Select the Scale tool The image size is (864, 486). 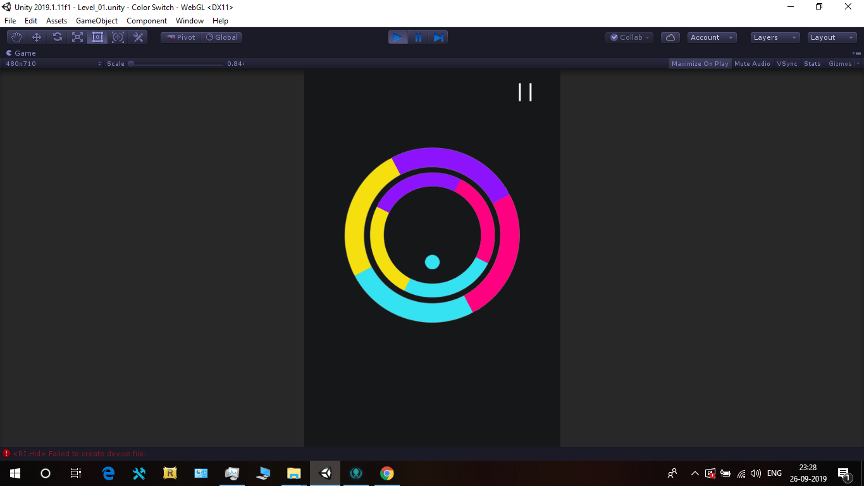[77, 37]
